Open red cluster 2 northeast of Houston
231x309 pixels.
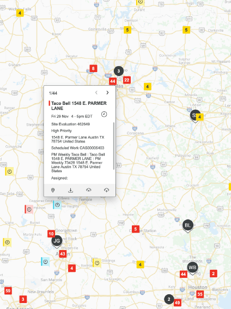(x=214, y=274)
